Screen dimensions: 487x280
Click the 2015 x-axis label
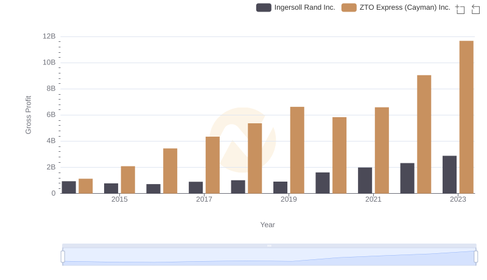(x=119, y=199)
